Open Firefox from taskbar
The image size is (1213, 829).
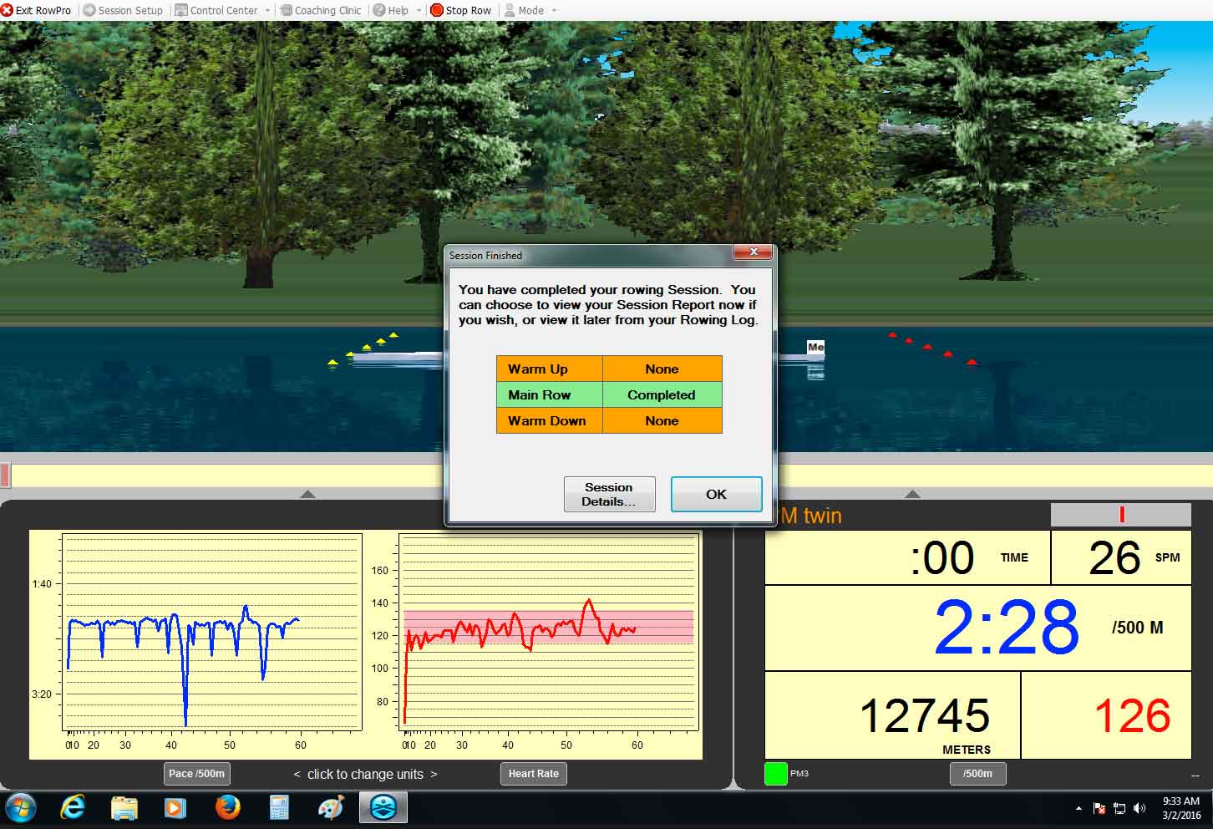227,807
